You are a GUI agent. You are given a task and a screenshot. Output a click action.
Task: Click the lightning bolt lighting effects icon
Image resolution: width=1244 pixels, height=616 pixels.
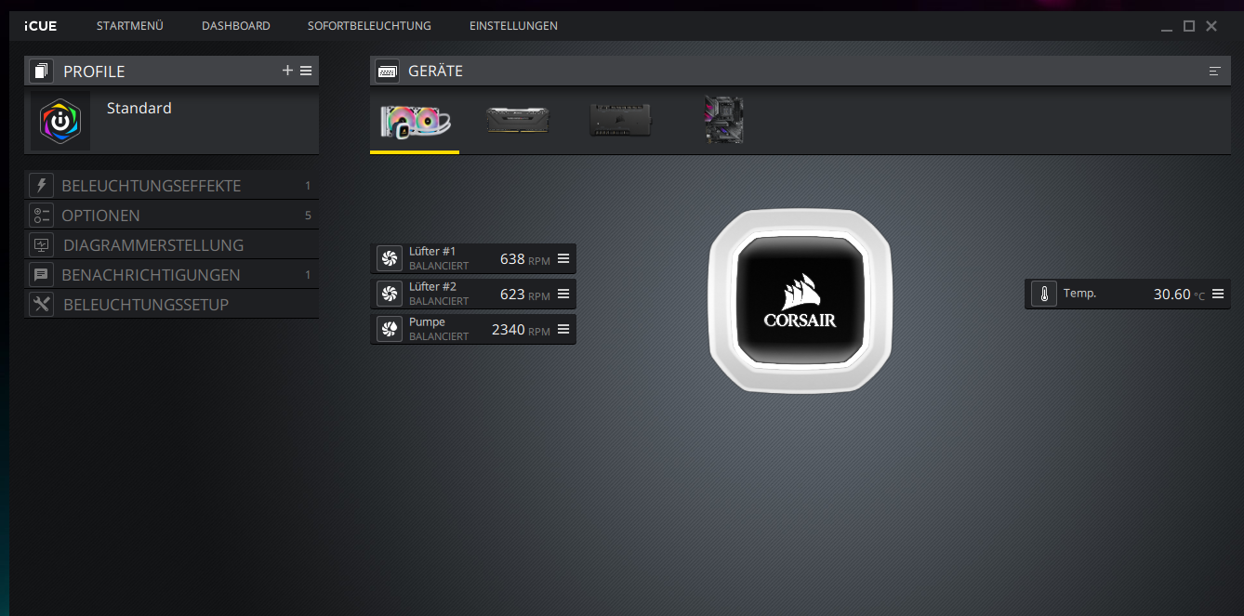tap(41, 185)
